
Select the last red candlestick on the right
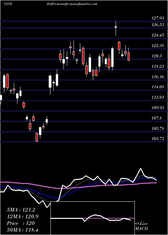click(129, 54)
